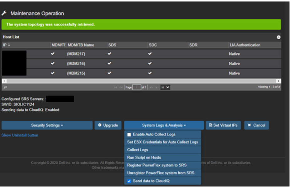This screenshot has height=187, width=290.
Task: Sort the table by the IP column
Action: pos(6,45)
